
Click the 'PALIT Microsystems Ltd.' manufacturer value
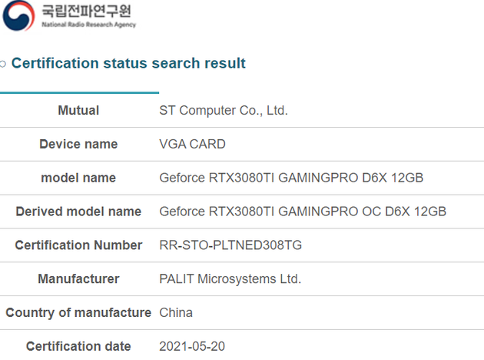coord(230,279)
